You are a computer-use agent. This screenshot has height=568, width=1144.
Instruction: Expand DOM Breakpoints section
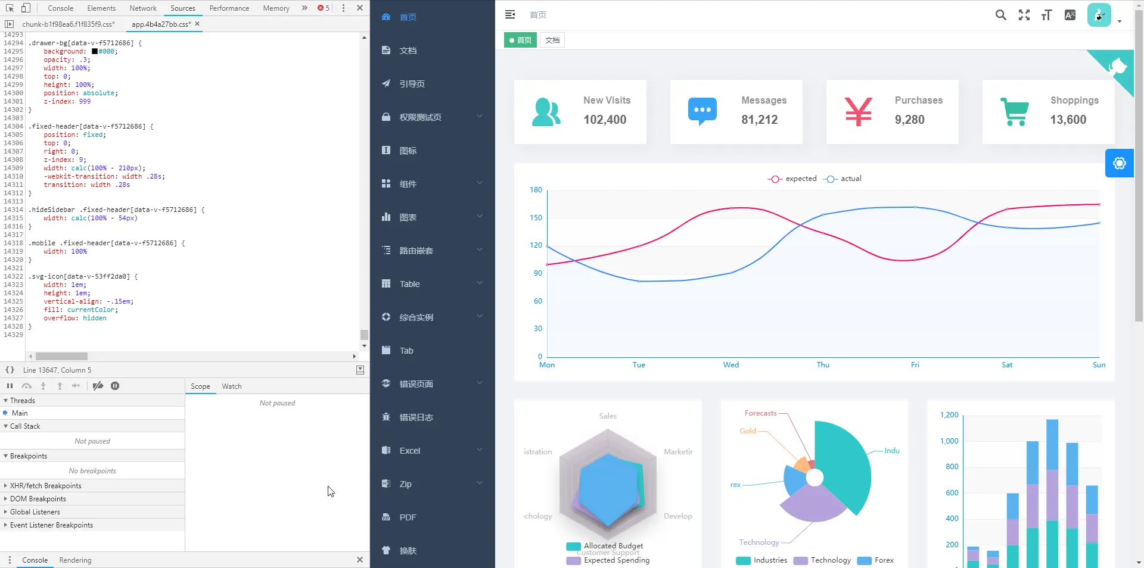[x=92, y=499]
